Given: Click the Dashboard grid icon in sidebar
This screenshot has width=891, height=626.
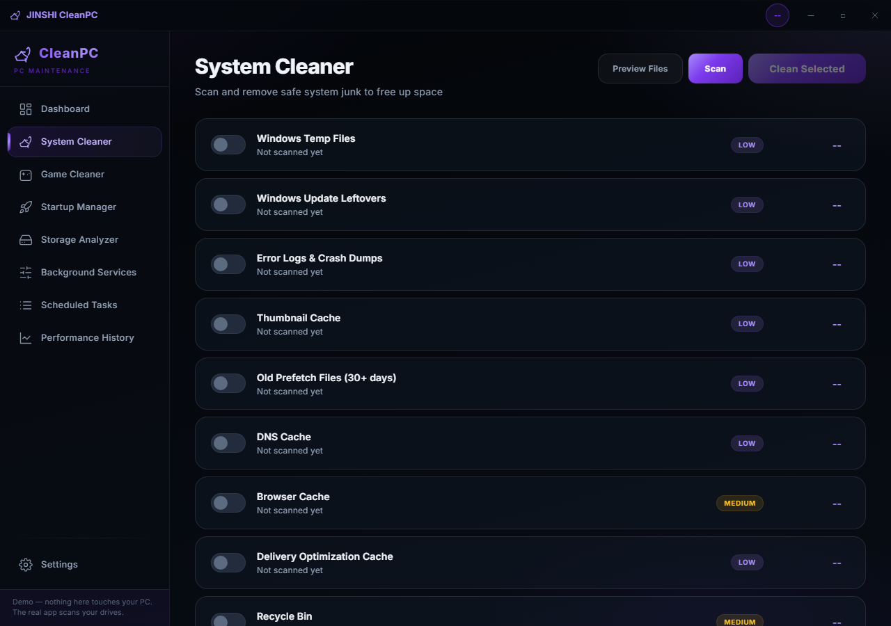Looking at the screenshot, I should click(26, 109).
